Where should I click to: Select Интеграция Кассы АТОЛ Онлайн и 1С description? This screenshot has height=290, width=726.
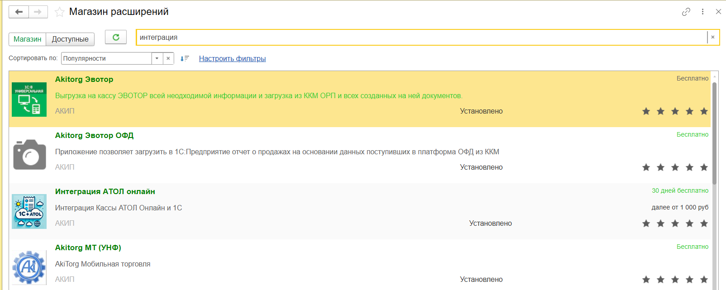pos(119,208)
